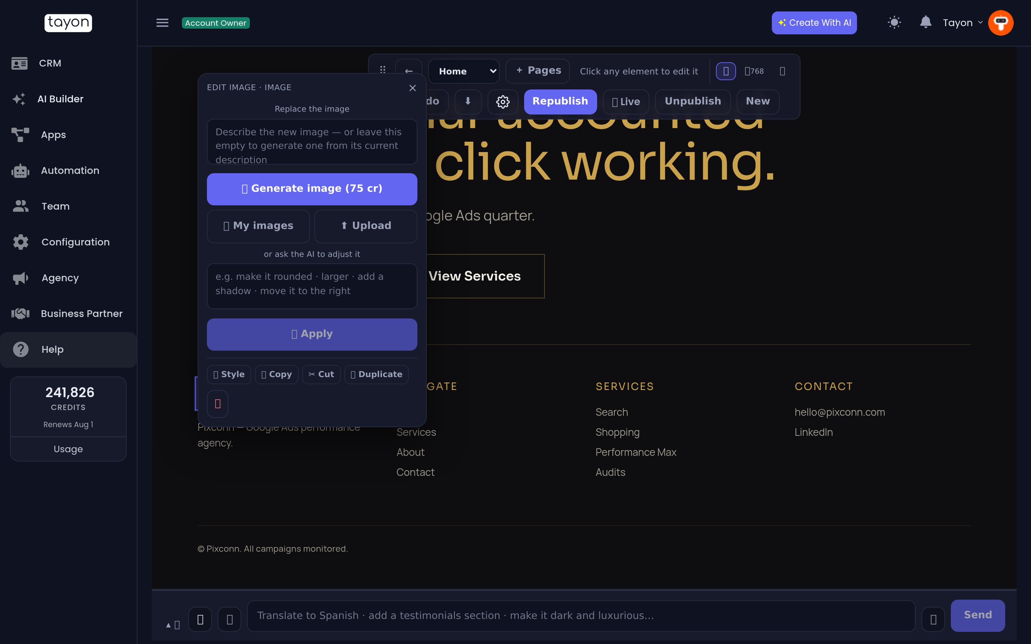Screen dimensions: 1031x644
Task: Collapse sidebar with hamburger menu icon
Action: coord(162,23)
